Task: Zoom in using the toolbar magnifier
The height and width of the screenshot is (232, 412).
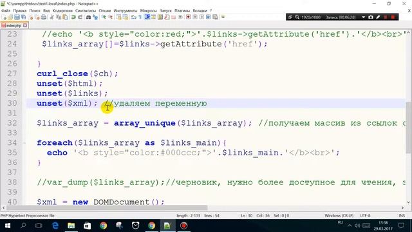Action: click(x=104, y=17)
